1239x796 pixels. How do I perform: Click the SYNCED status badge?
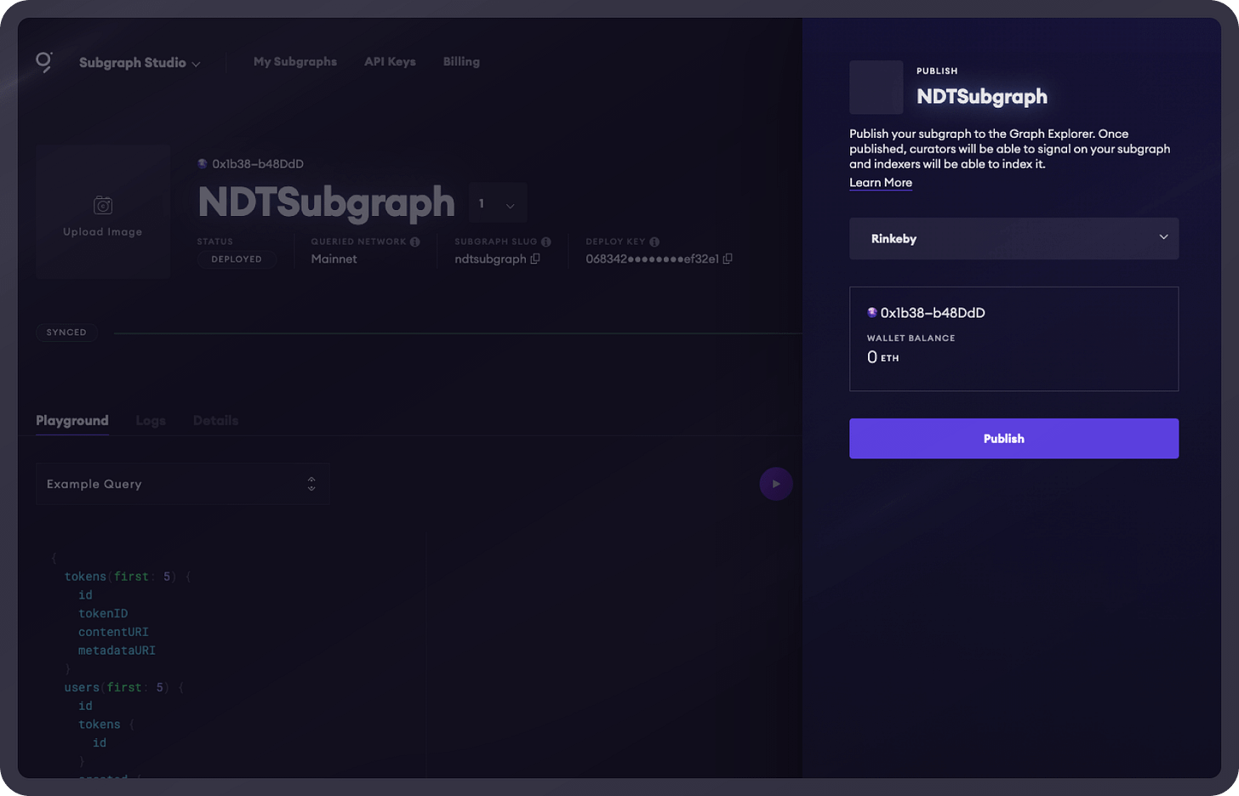pyautogui.click(x=66, y=333)
